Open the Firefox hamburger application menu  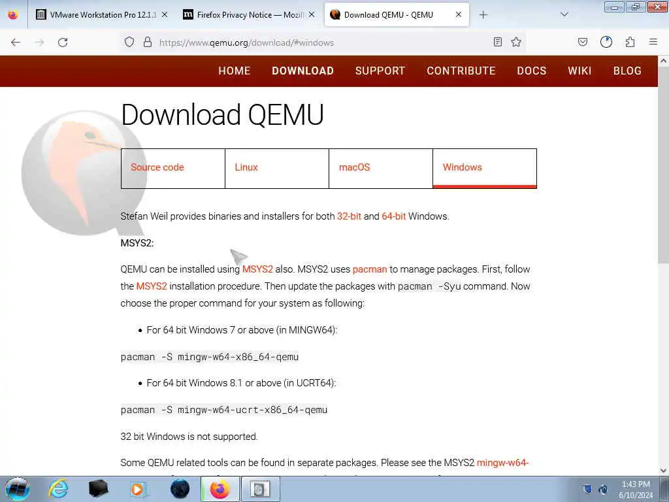point(653,42)
